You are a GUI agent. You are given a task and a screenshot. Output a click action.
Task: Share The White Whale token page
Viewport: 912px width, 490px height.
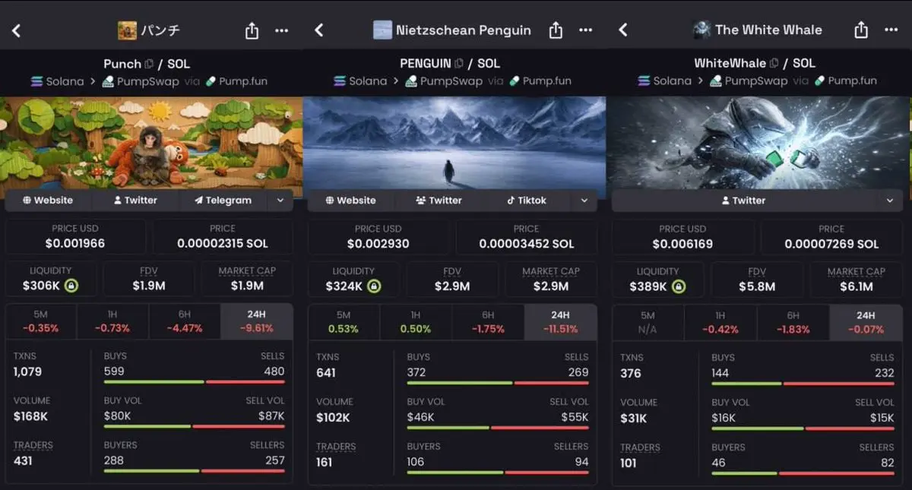point(860,30)
